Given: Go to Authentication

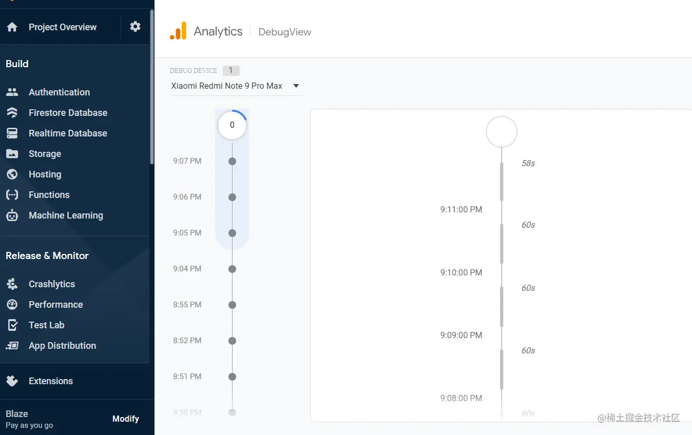Looking at the screenshot, I should (59, 92).
